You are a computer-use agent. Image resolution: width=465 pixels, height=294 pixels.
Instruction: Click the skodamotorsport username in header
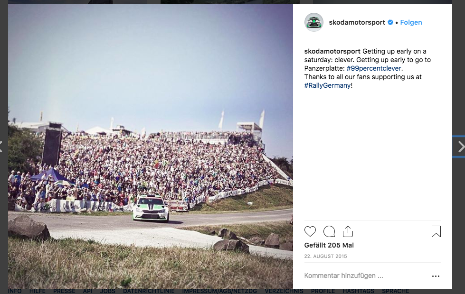click(357, 22)
